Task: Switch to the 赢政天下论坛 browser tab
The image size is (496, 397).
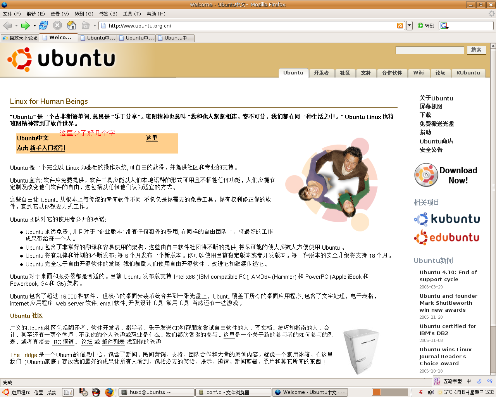Action: pos(20,38)
